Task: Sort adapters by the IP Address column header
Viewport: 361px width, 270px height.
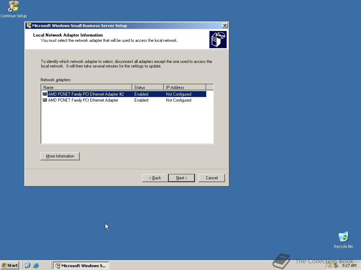Action: pyautogui.click(x=185, y=88)
